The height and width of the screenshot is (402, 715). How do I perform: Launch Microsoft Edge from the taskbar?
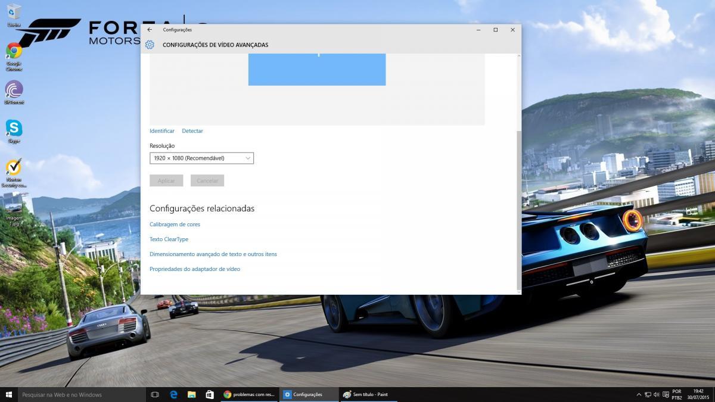173,394
